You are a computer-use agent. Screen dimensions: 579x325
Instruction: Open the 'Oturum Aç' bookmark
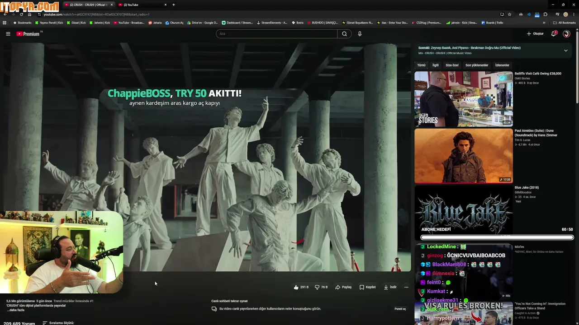click(x=175, y=23)
